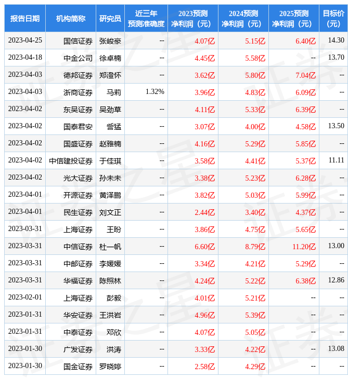
Task: Click the 中信建投证券 institution cell
Action: 71,160
